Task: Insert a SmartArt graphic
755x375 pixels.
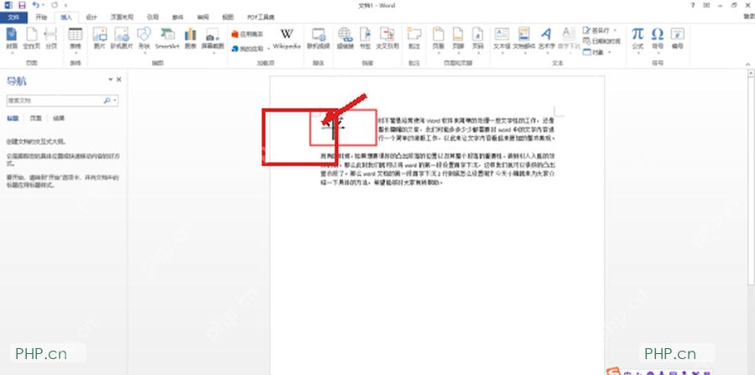Action: coord(168,39)
